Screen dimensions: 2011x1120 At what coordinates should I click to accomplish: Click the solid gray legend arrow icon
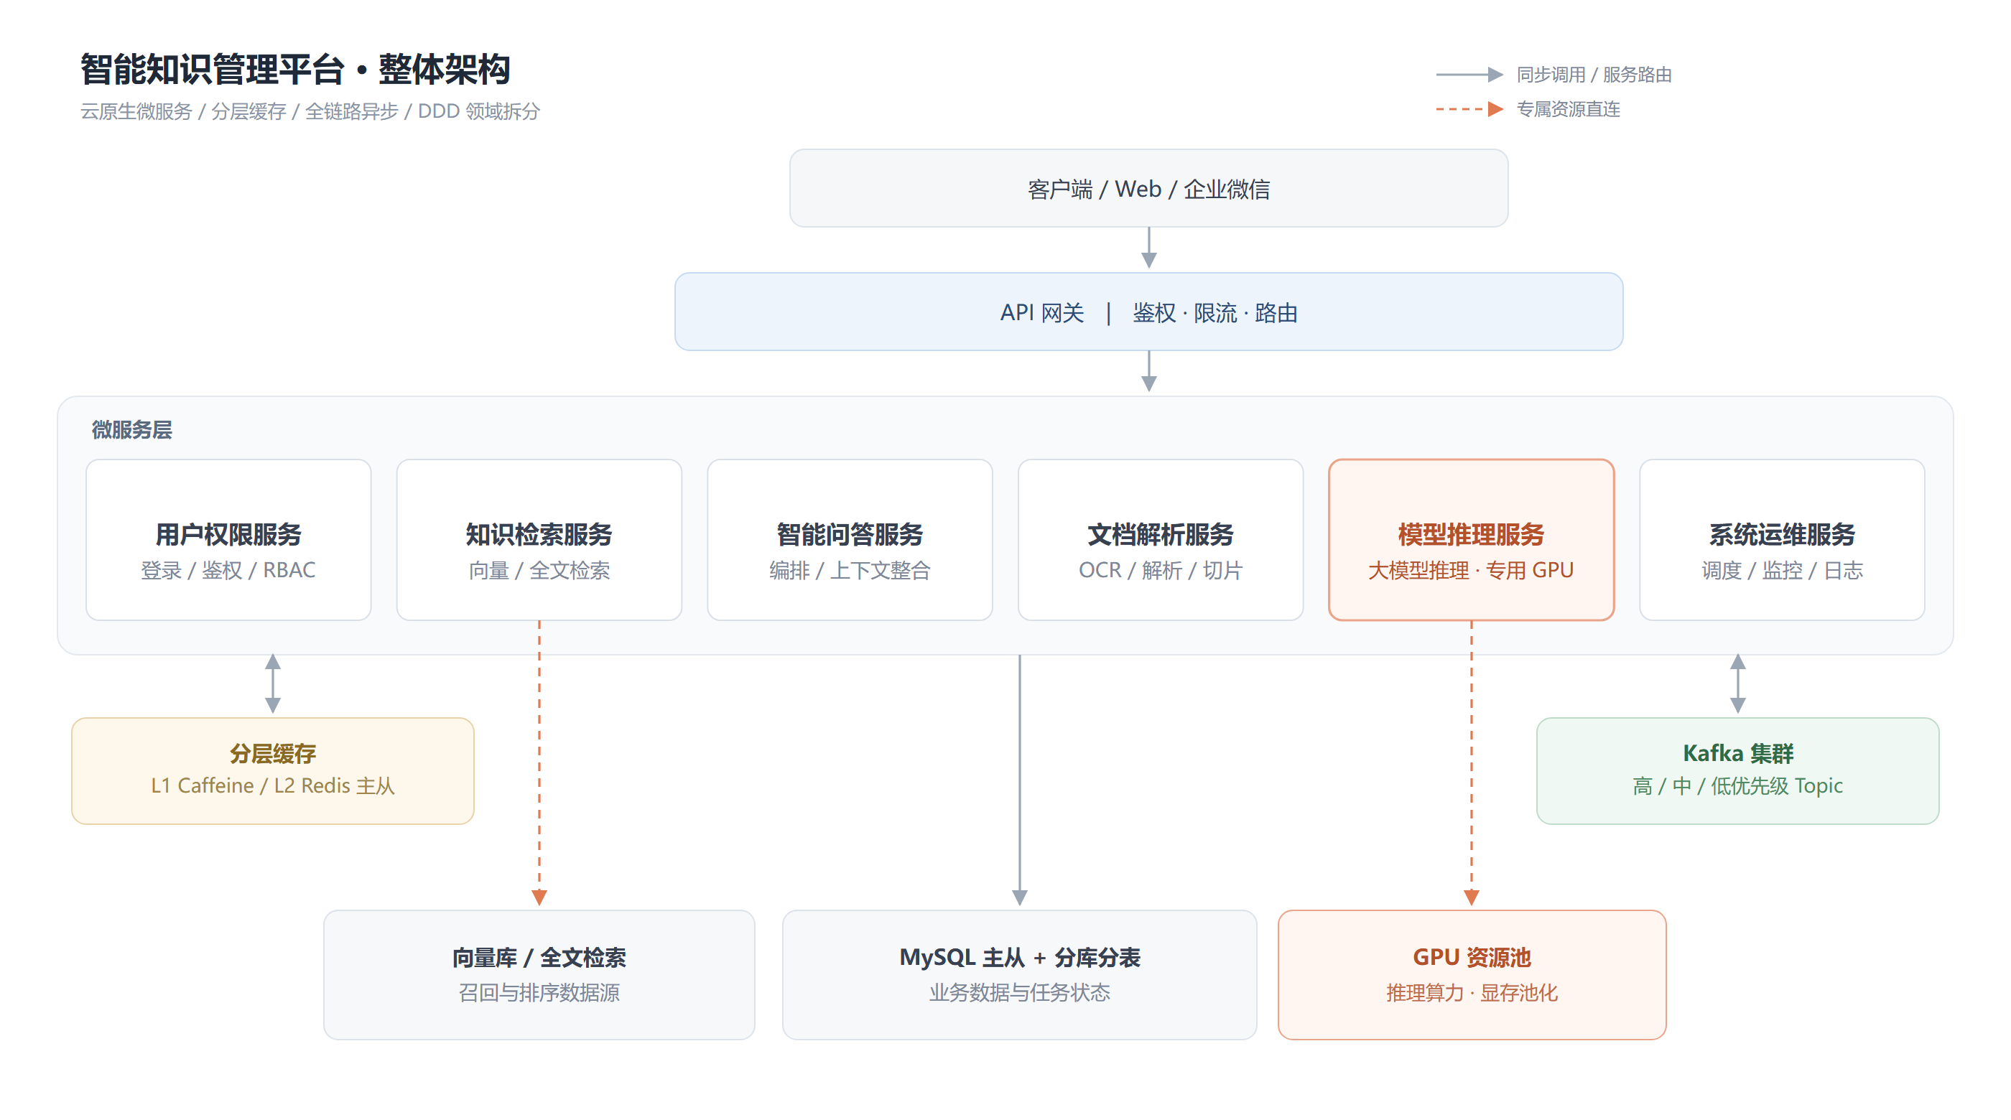(1470, 74)
